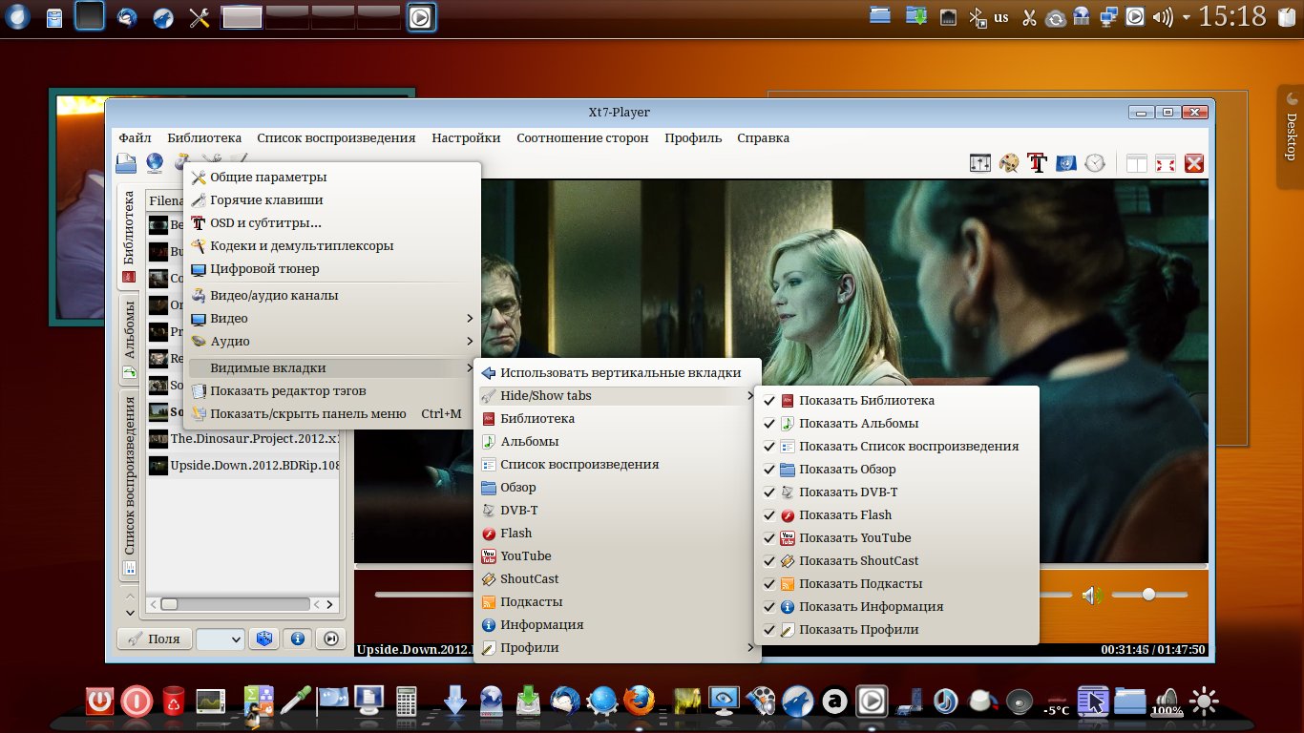The image size is (1304, 733).
Task: Expand the Аудио submenu
Action: [331, 342]
